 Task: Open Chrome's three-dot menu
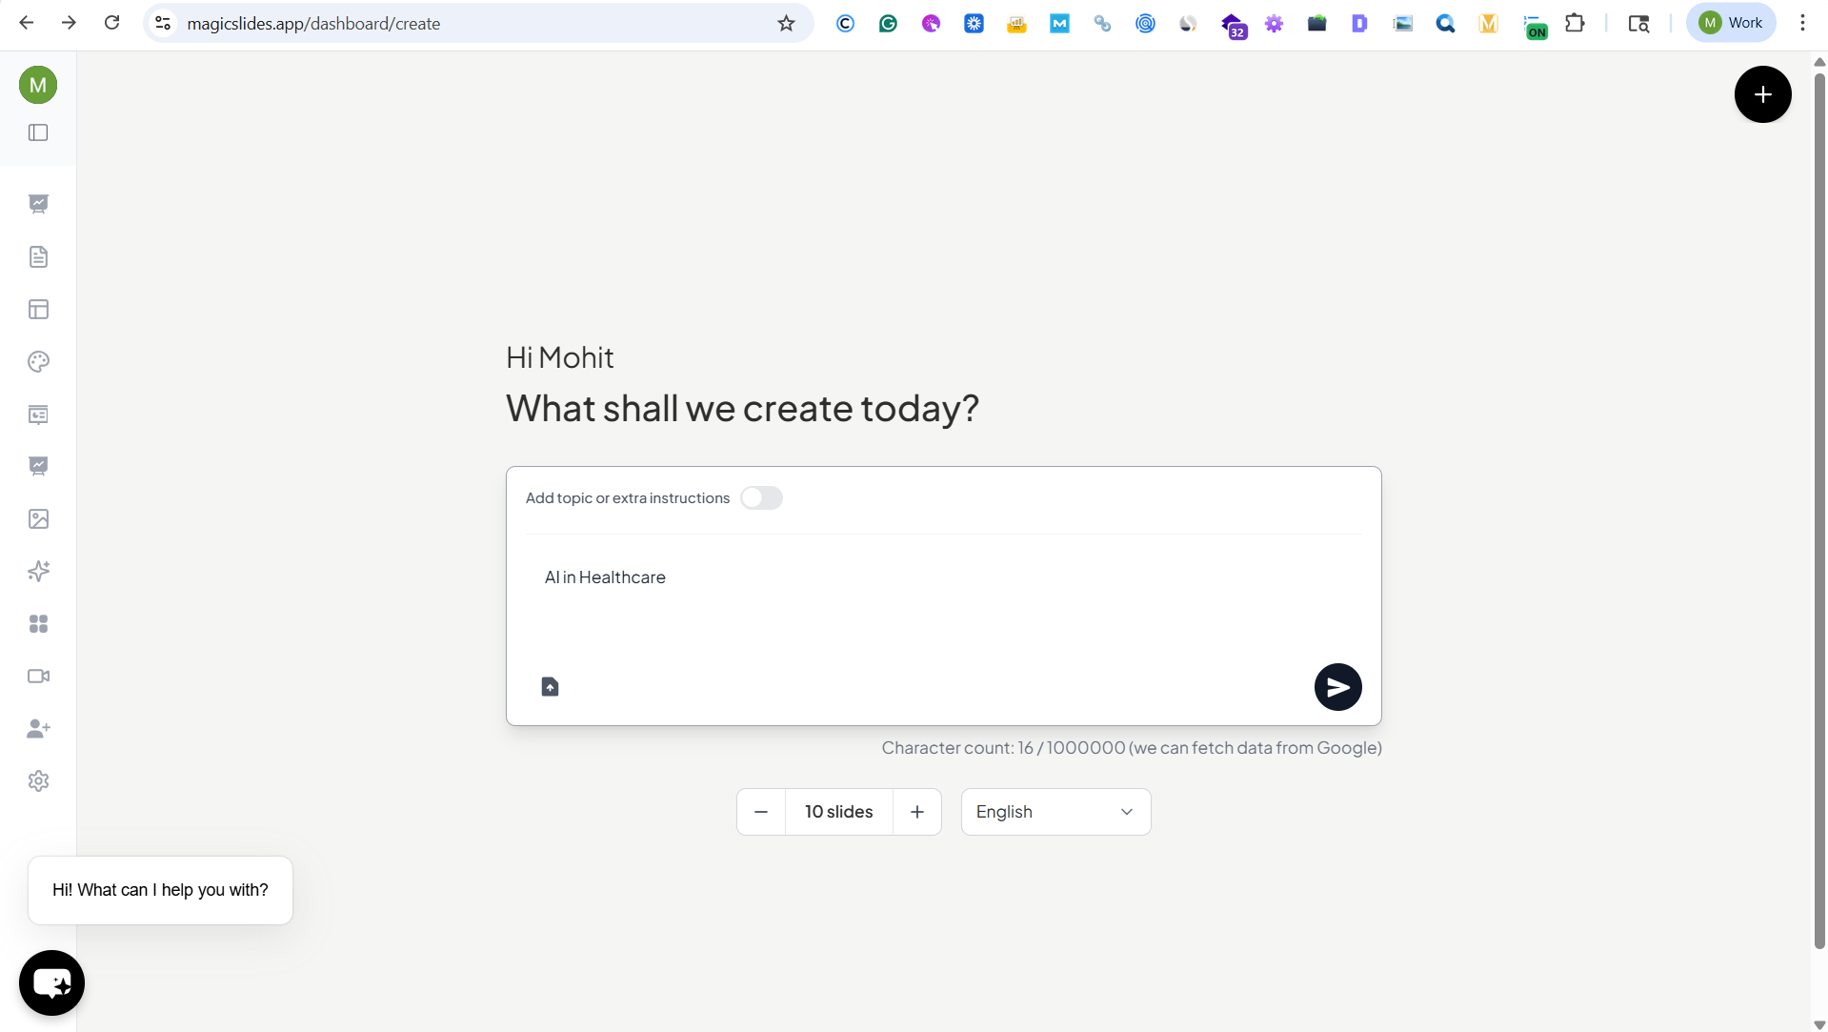[x=1802, y=23]
